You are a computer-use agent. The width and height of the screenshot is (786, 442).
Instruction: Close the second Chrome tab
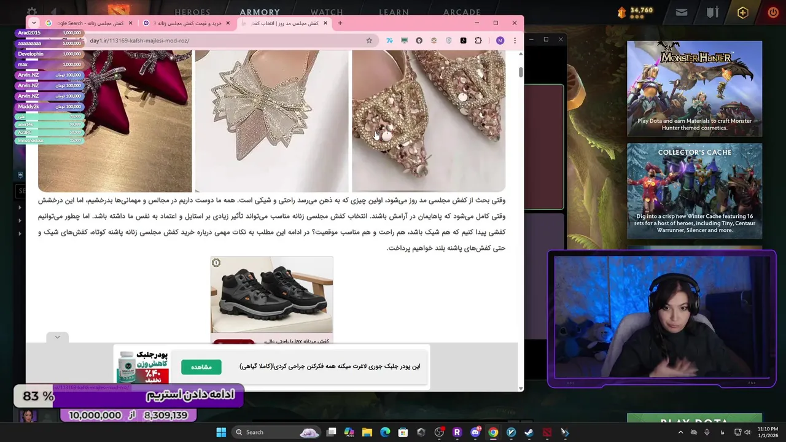pyautogui.click(x=228, y=23)
